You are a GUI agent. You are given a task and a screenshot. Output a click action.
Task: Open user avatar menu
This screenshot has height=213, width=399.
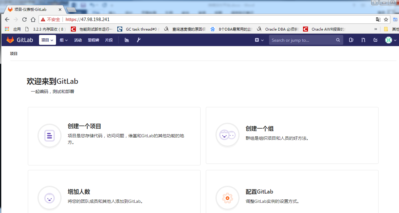pyautogui.click(x=391, y=40)
